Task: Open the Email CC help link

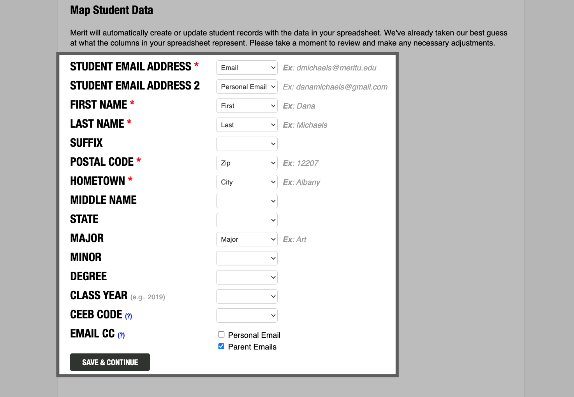Action: 121,335
